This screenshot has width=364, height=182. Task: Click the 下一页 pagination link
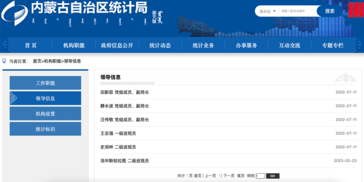pos(229,176)
